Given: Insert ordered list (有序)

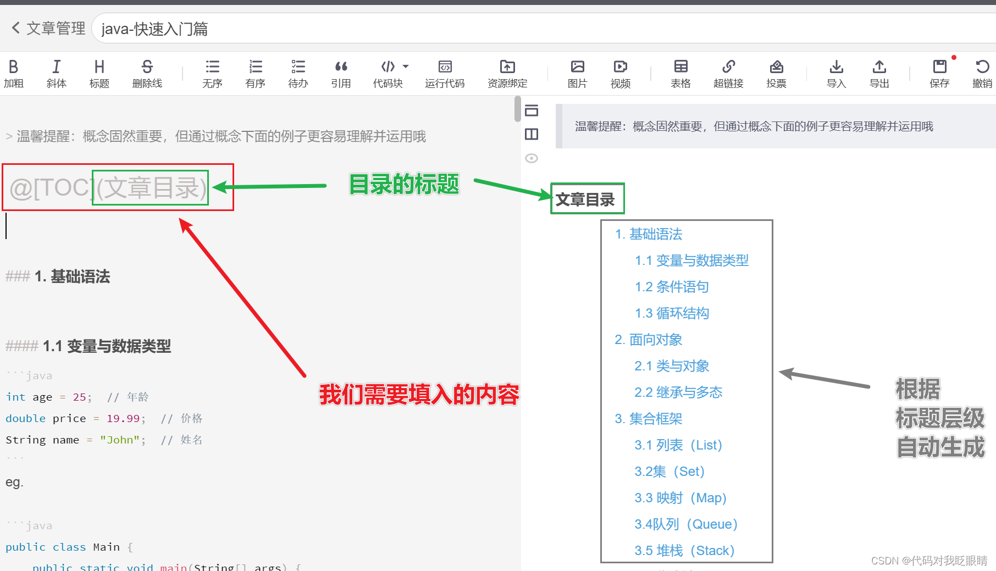Looking at the screenshot, I should (x=255, y=74).
